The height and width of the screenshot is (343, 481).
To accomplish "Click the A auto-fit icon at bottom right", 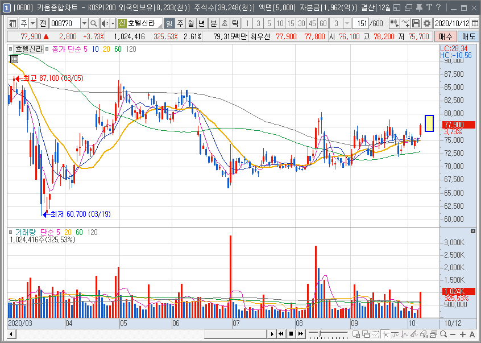I will pos(472,334).
